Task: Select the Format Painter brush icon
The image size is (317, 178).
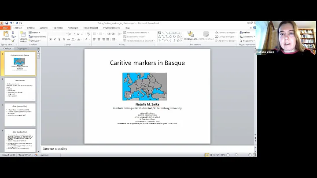Action: 13,41
